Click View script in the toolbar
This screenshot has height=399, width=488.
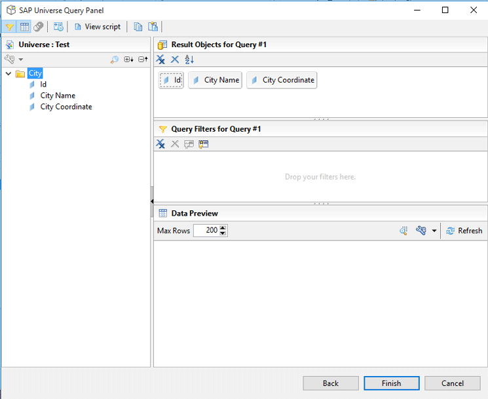98,27
